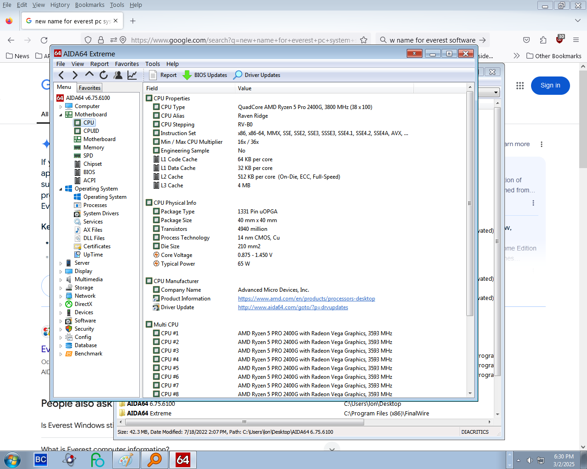Bookmark this page with the star icon
The image size is (587, 469).
click(x=364, y=40)
